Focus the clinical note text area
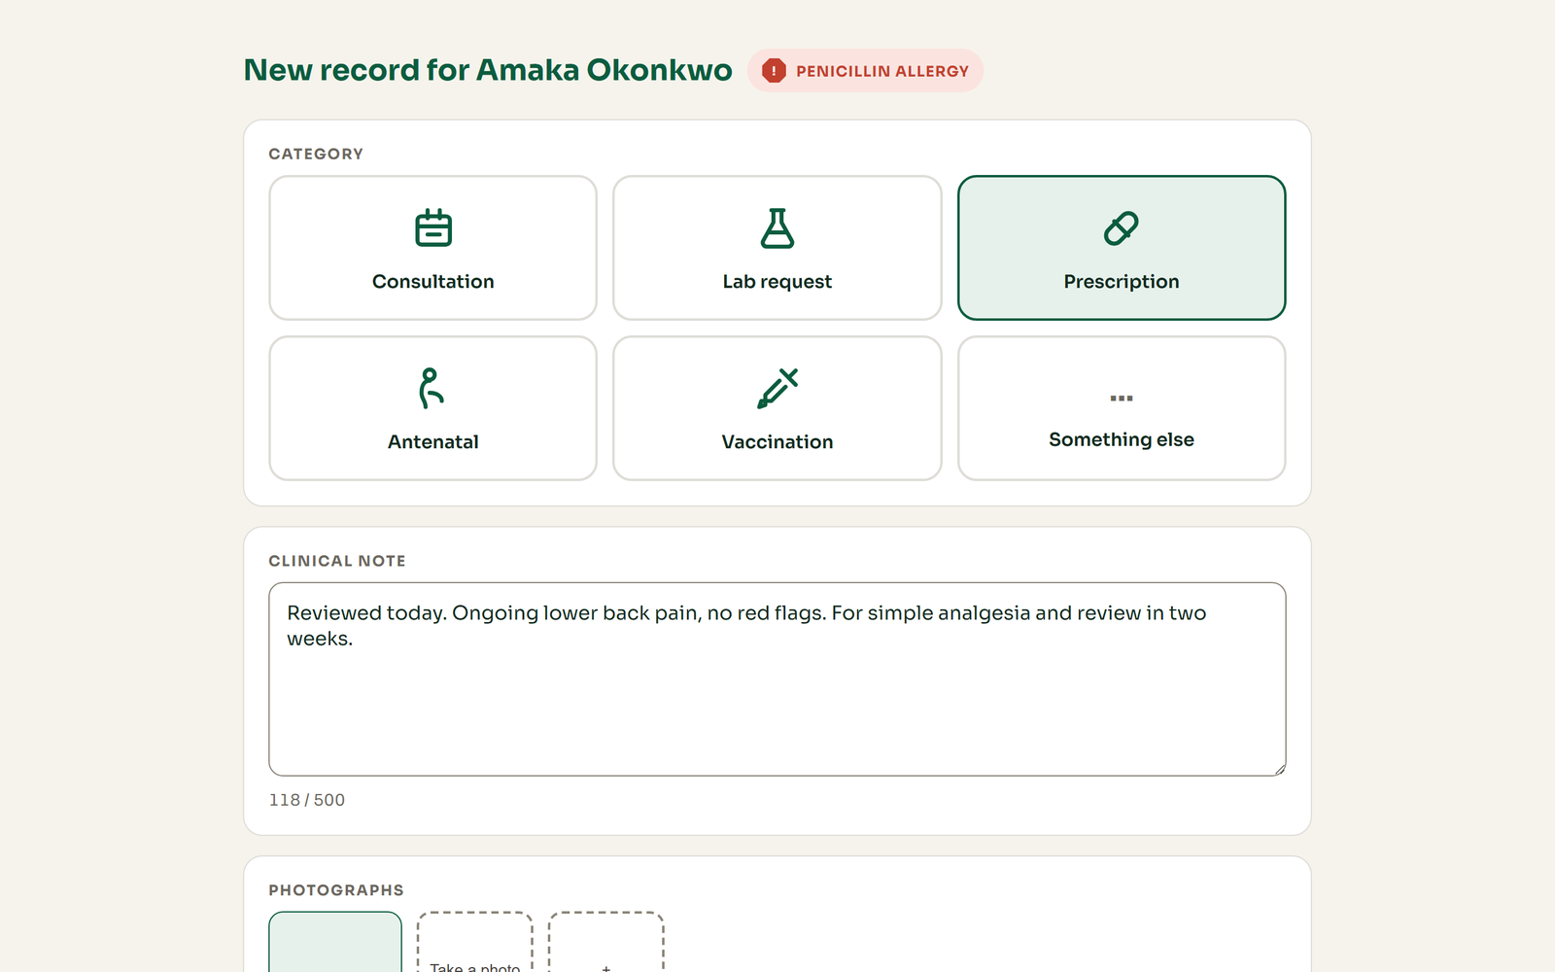The width and height of the screenshot is (1555, 972). tap(777, 678)
